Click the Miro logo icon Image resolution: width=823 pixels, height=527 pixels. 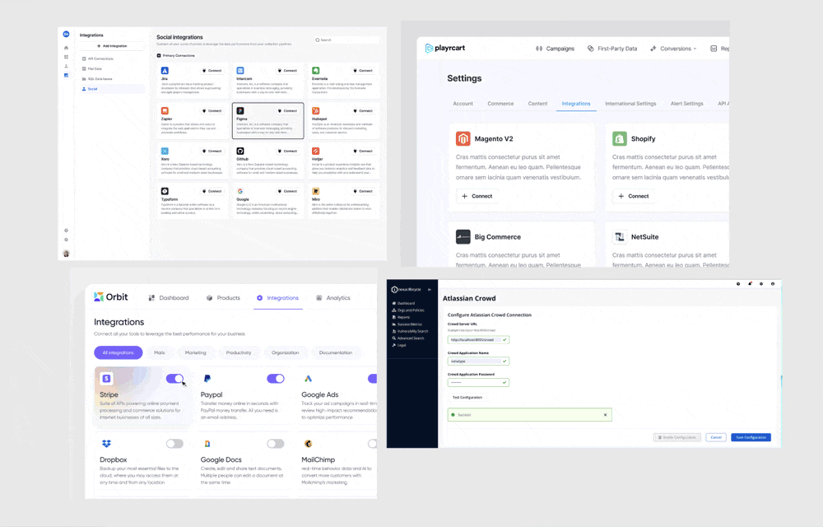pyautogui.click(x=315, y=192)
